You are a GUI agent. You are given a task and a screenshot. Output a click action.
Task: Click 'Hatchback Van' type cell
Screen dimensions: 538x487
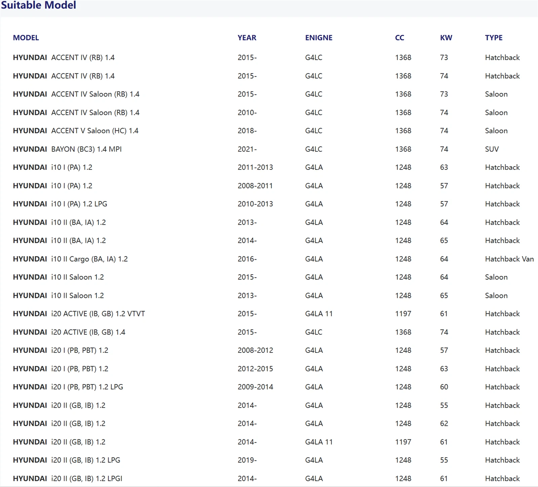pyautogui.click(x=509, y=259)
